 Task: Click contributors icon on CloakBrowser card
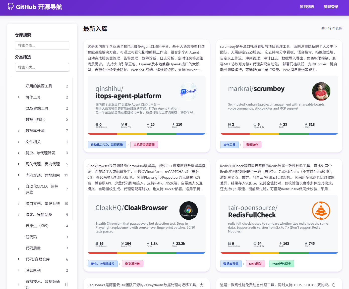(x=97, y=244)
